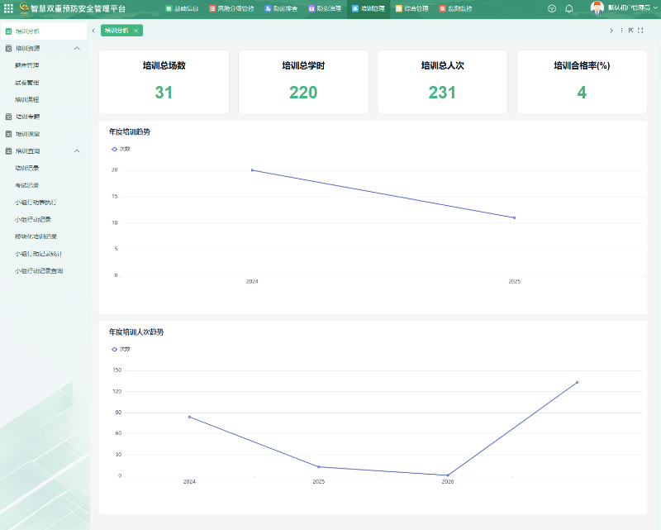
Task: Click the cube icon beside the bell
Action: 552,8
